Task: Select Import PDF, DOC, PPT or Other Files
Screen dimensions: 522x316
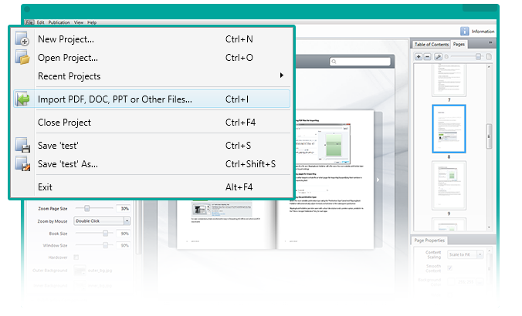Action: (x=152, y=99)
